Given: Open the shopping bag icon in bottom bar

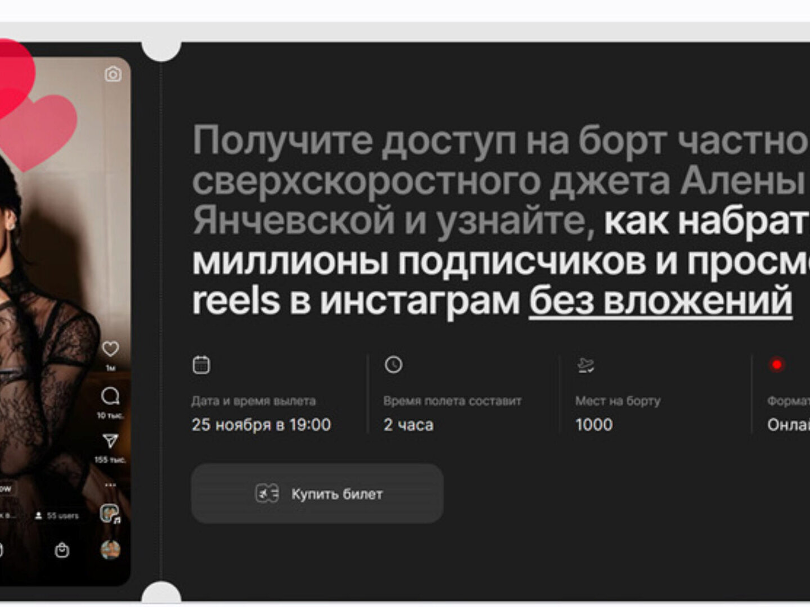Looking at the screenshot, I should coord(62,550).
